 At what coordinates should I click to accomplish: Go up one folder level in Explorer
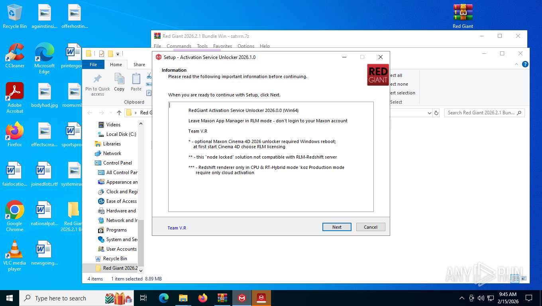click(x=119, y=113)
